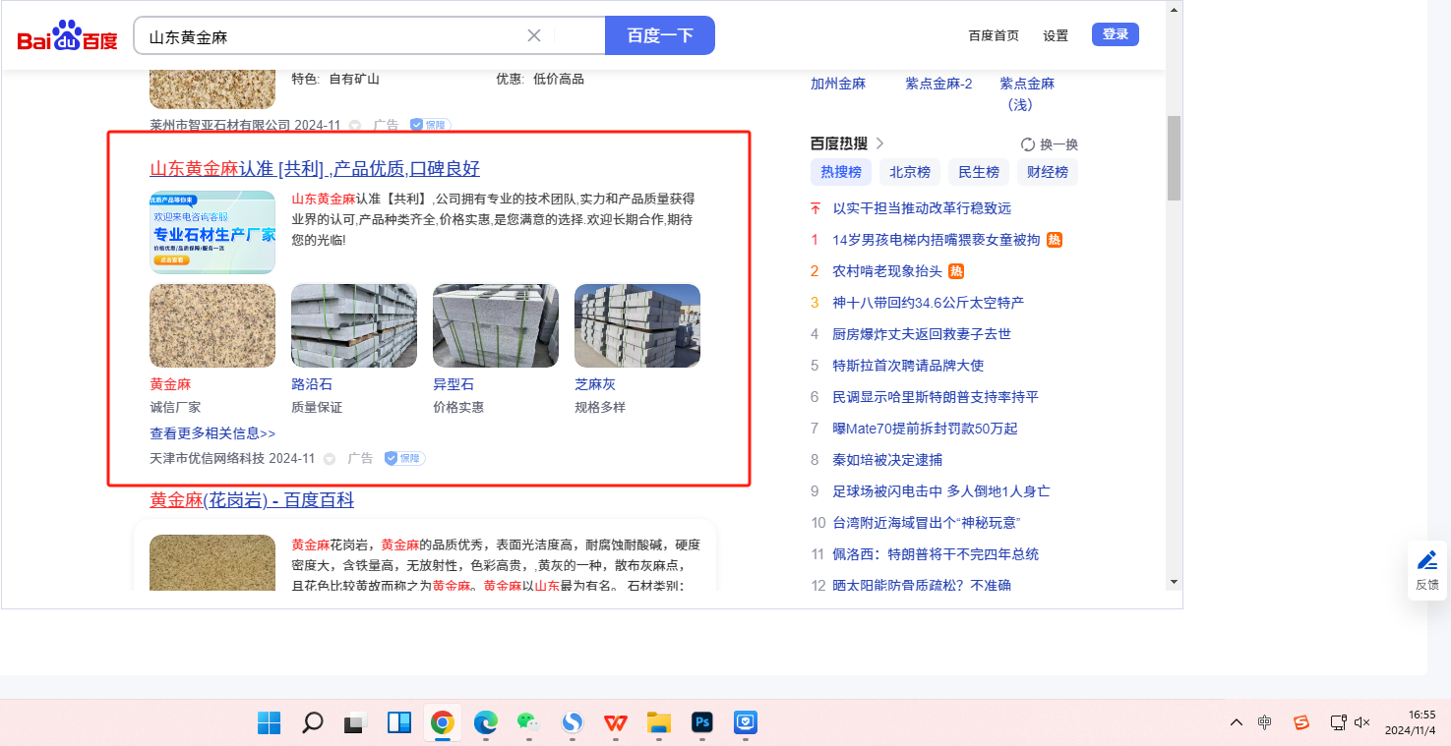The image size is (1451, 746).
Task: Switch to Google Chrome on the taskbar
Action: pyautogui.click(x=443, y=723)
